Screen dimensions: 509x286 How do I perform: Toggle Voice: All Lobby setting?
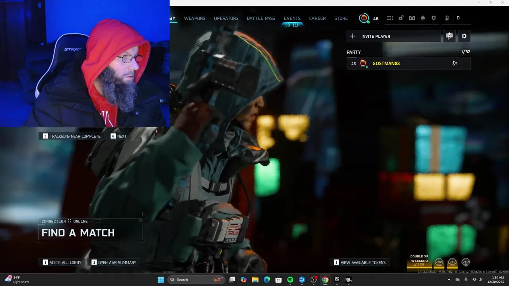(62, 263)
